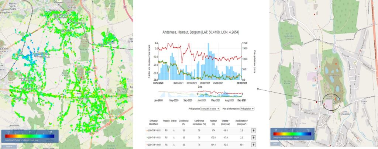Click the 08/12/2020 start date axis label
The image size is (378, 149).
click(x=159, y=83)
